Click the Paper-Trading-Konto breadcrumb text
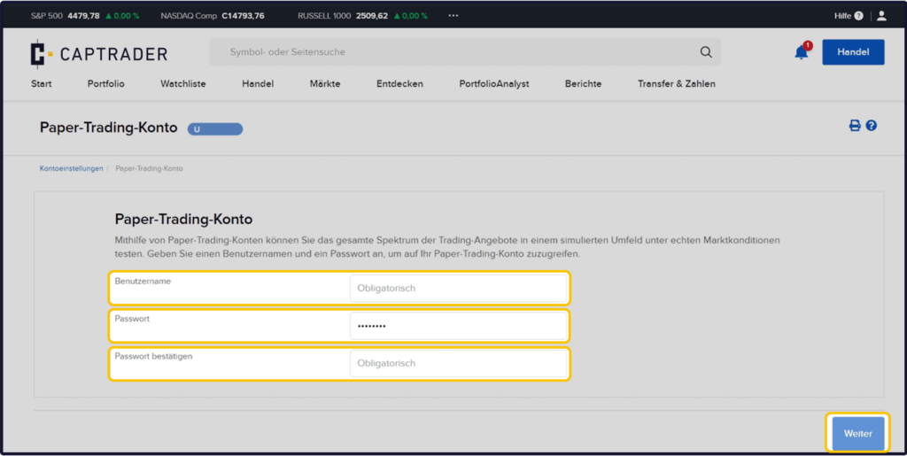 click(x=149, y=169)
